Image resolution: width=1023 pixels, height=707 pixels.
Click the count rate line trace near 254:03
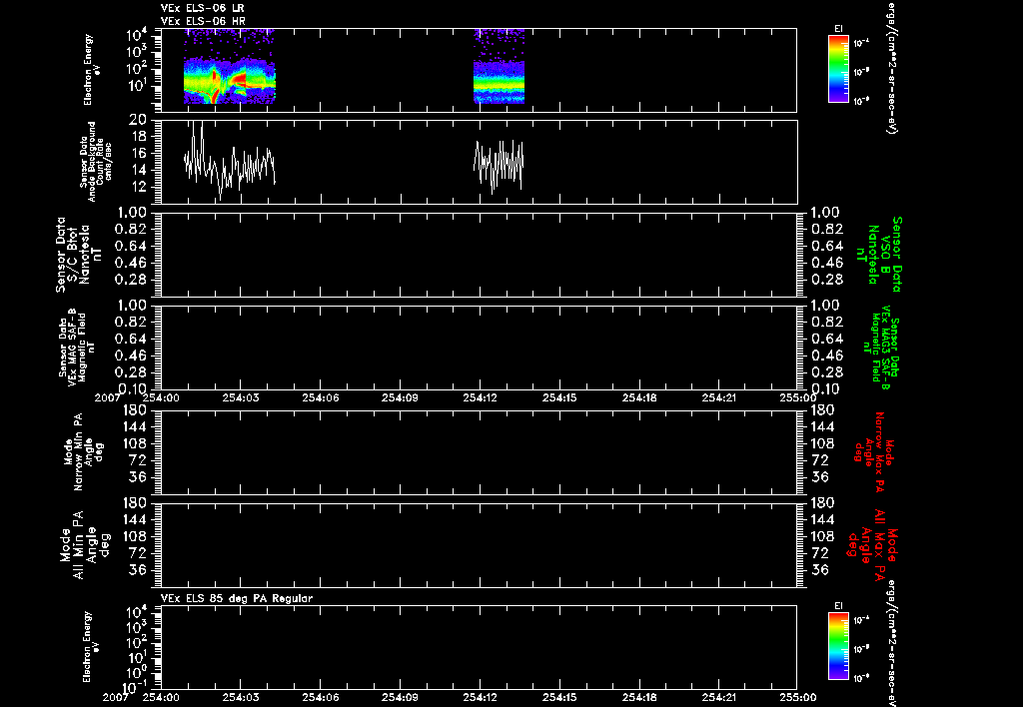click(x=230, y=163)
